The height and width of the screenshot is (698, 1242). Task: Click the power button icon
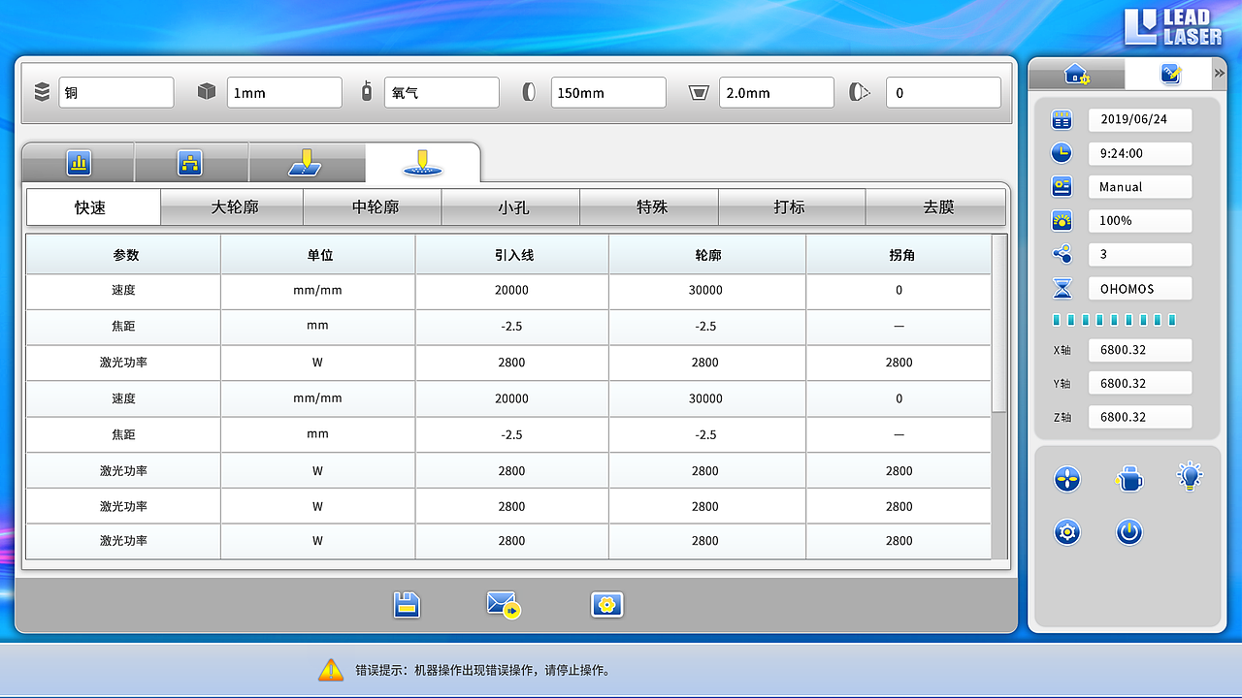1128,531
